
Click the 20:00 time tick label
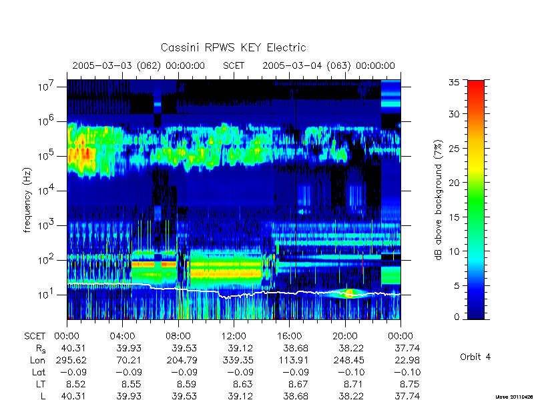coord(345,336)
